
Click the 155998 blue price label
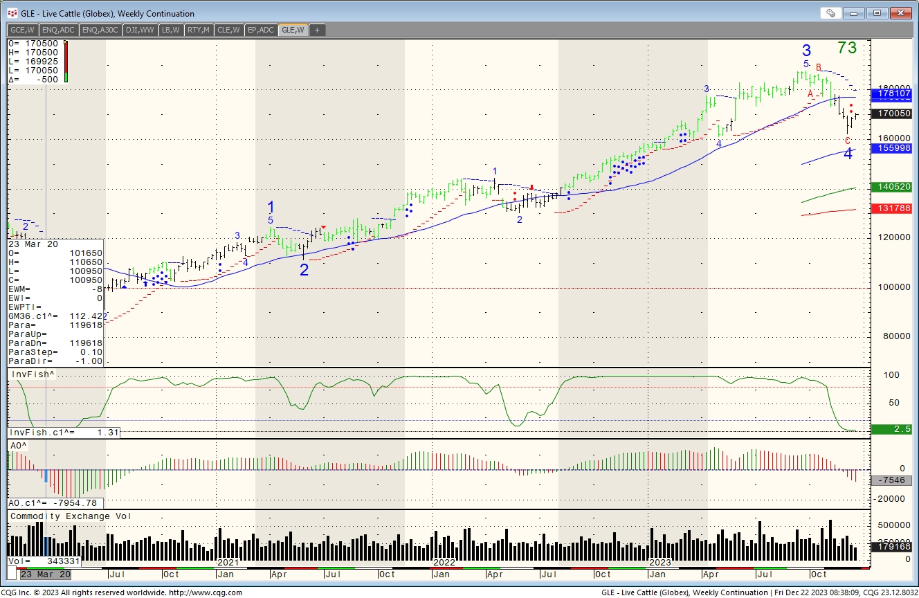893,148
